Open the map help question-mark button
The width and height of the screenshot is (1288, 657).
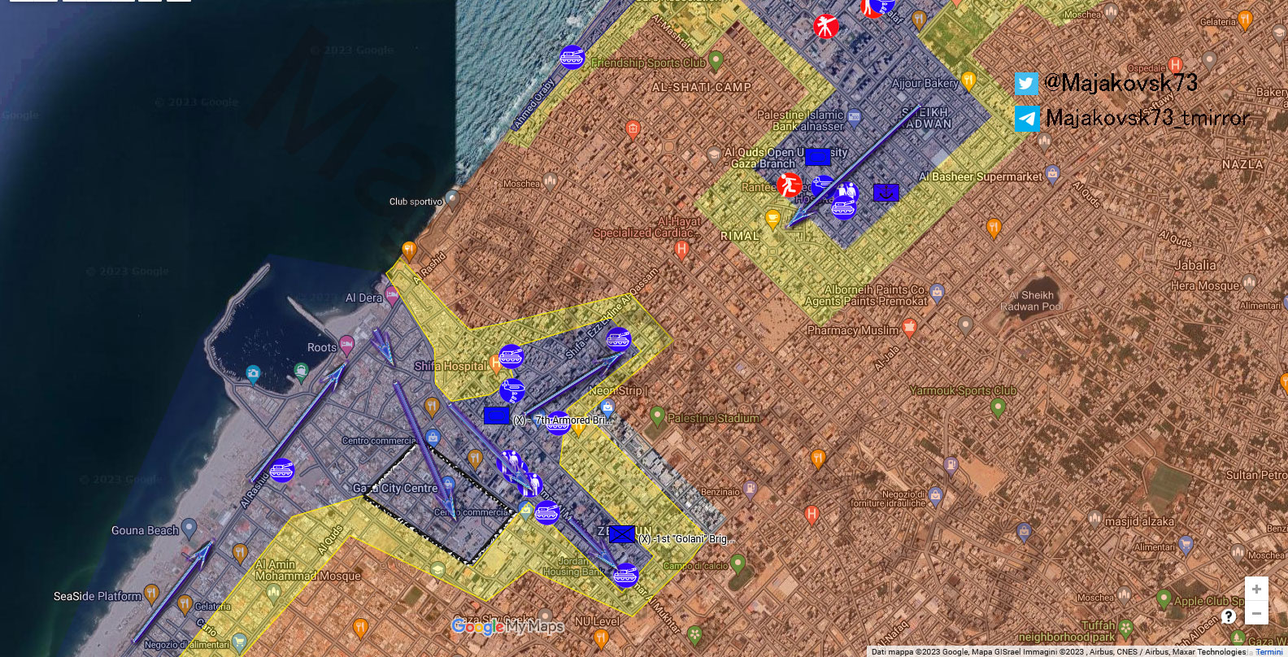(1229, 616)
